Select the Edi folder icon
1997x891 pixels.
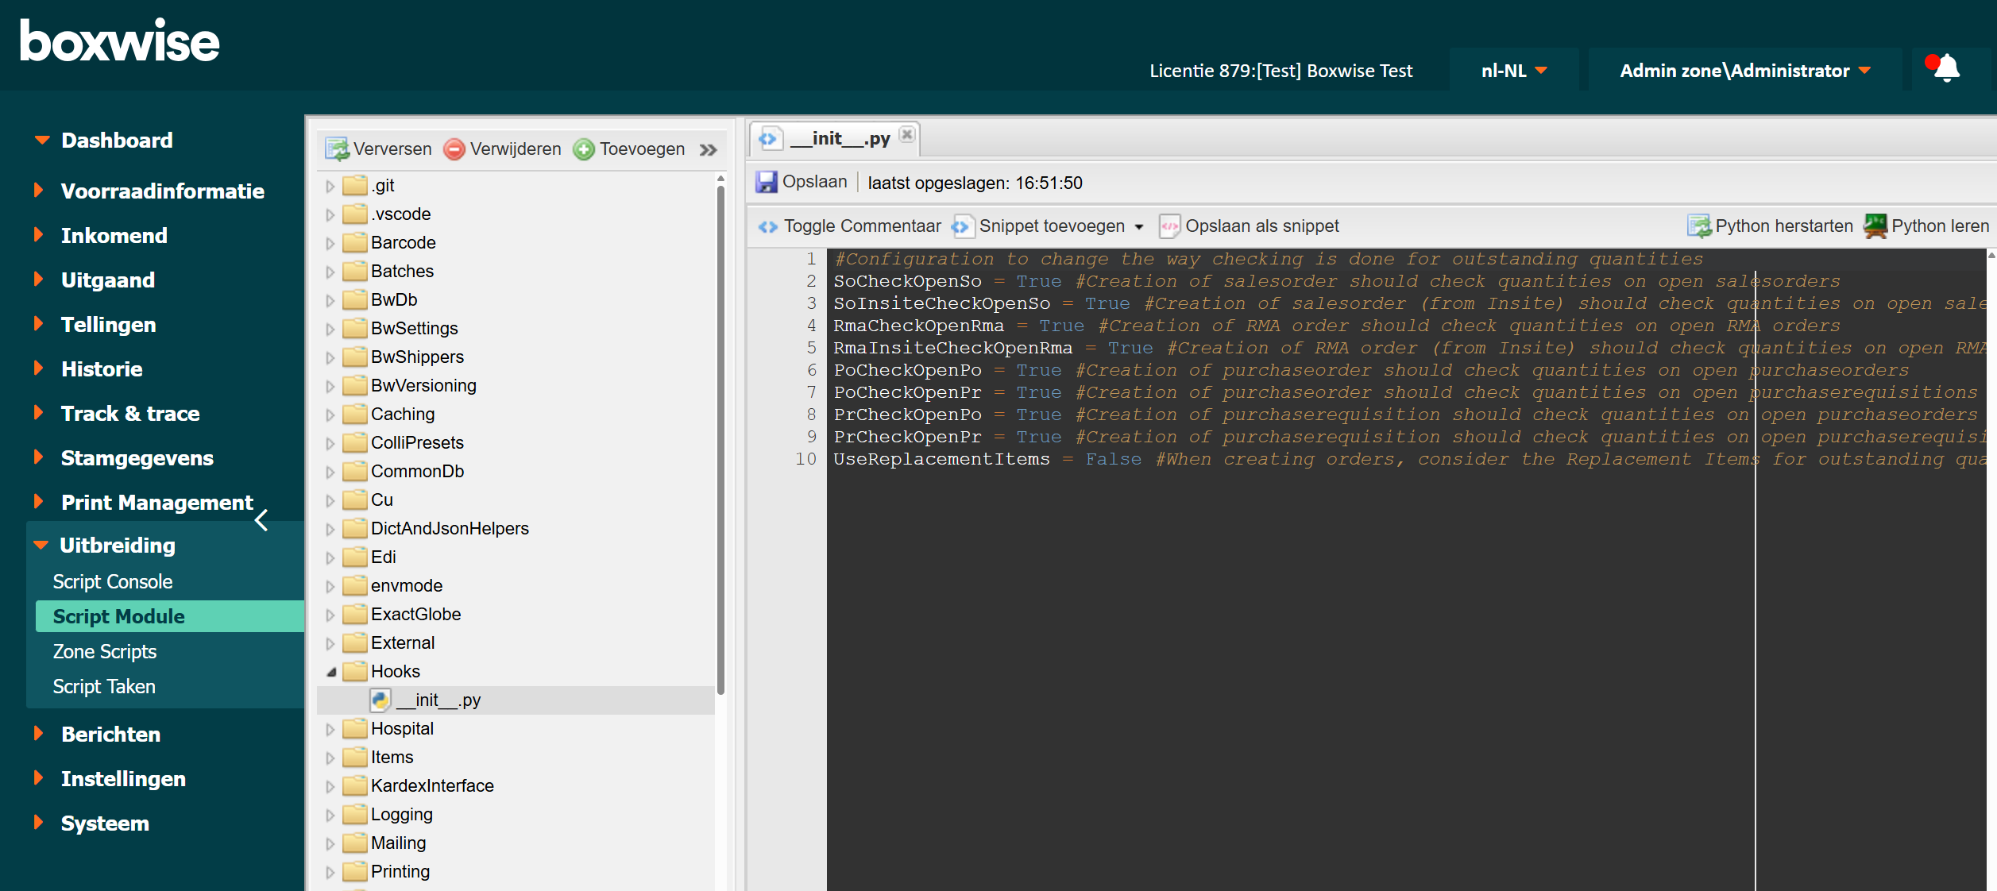[x=354, y=557]
